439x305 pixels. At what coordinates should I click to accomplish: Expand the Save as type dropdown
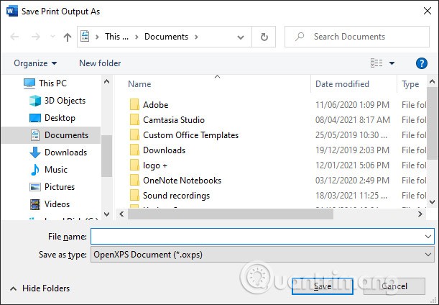tap(428, 255)
